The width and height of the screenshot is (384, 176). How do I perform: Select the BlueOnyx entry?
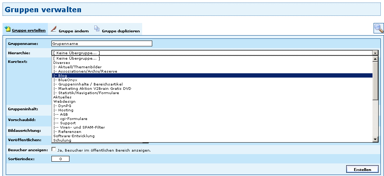(66, 80)
